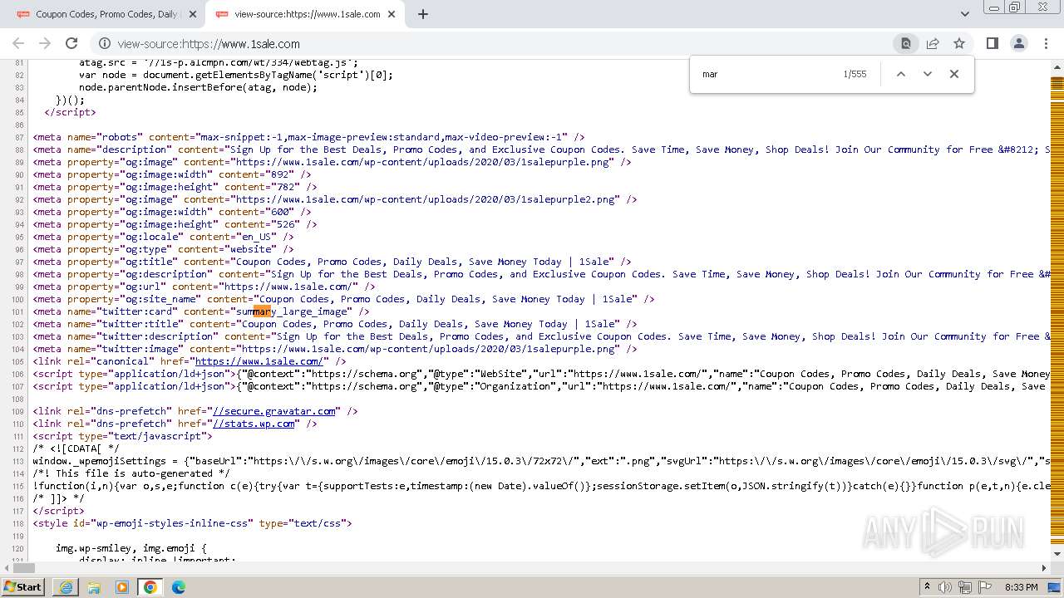Screen dimensions: 1064x598
Task: Click the browser forward arrow
Action: [45, 43]
